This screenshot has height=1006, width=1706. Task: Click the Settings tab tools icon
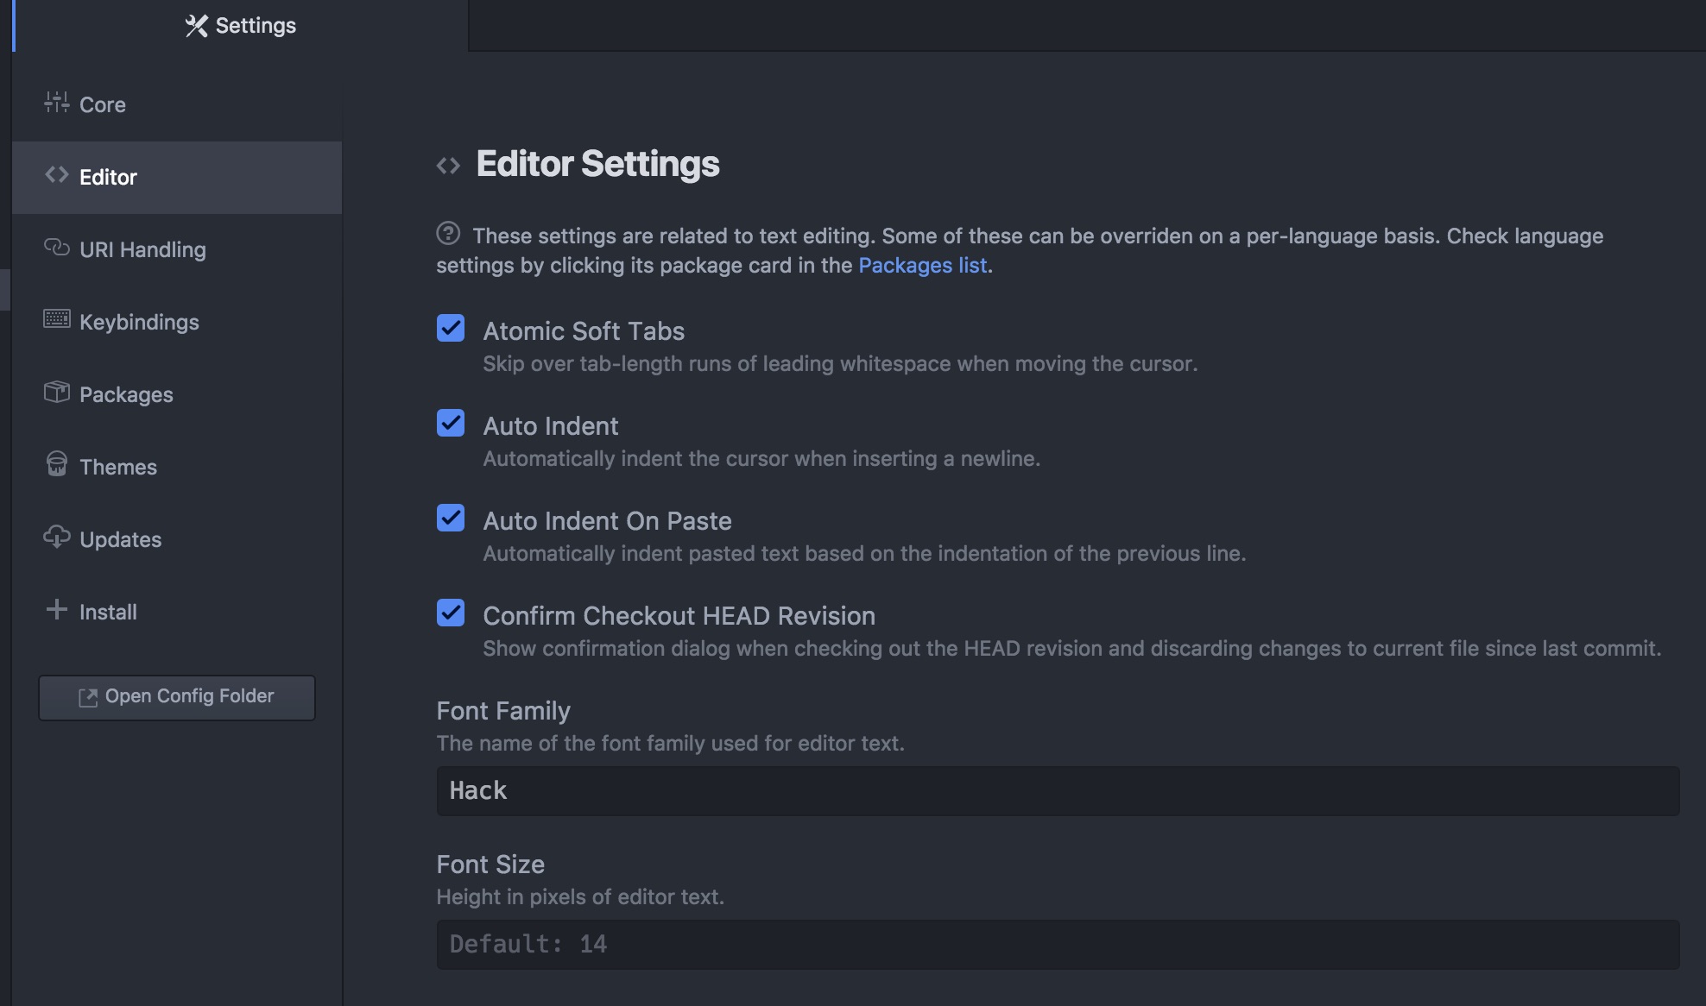point(196,26)
